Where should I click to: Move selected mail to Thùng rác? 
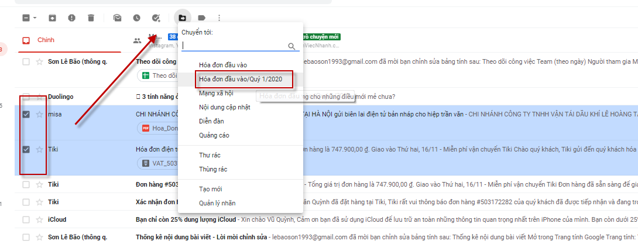click(x=241, y=169)
